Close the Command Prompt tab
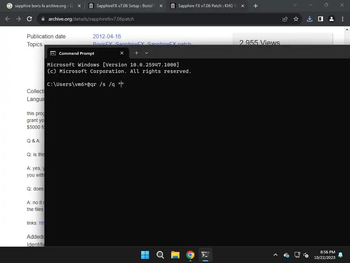350x263 pixels. [122, 53]
